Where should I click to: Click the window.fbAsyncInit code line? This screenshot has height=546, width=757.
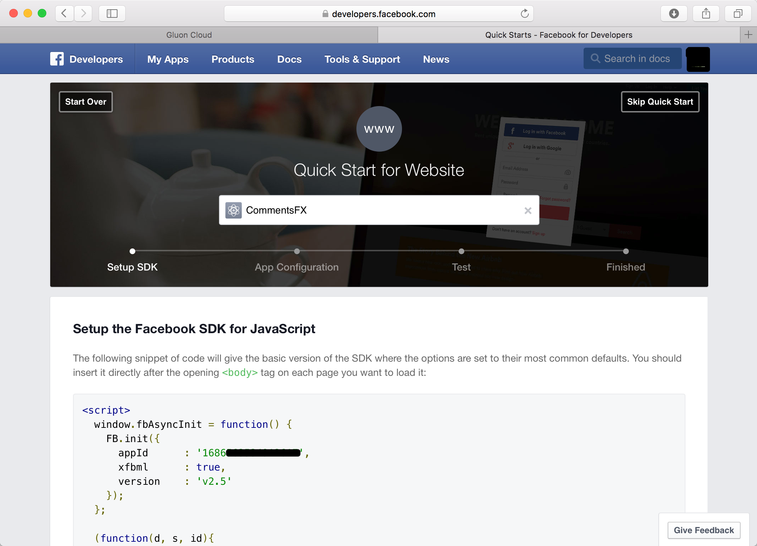193,424
